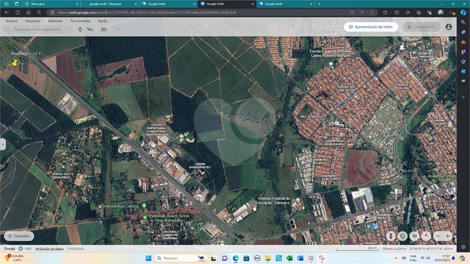Screen dimensions: 470x264
Task: Open browser Collections
Action: 419,12
